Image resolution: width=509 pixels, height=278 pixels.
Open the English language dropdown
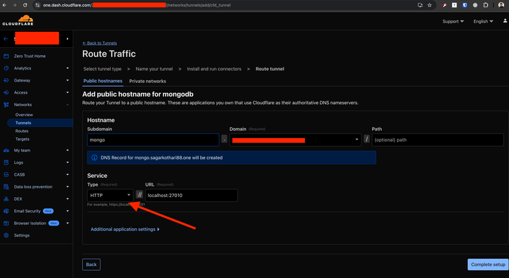pos(483,21)
